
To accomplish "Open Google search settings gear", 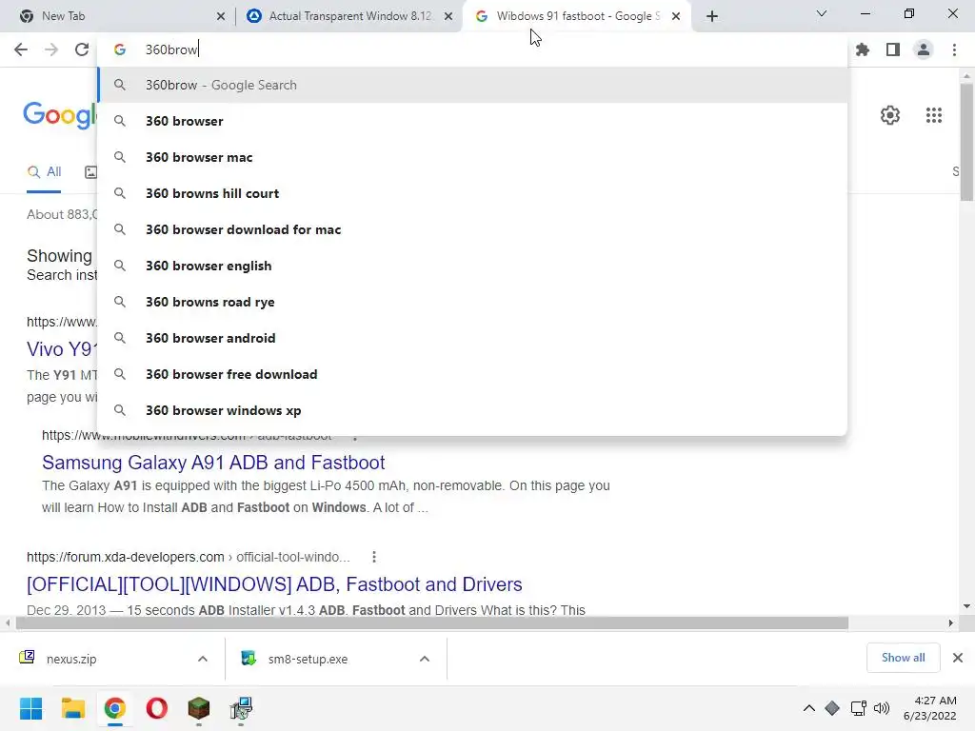I will pos(890,115).
